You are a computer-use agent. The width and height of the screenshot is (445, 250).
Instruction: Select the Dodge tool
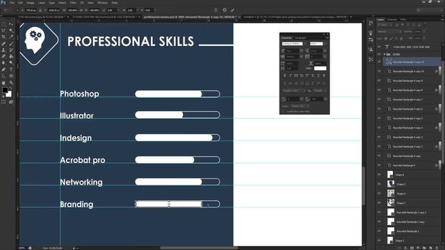tap(11, 63)
